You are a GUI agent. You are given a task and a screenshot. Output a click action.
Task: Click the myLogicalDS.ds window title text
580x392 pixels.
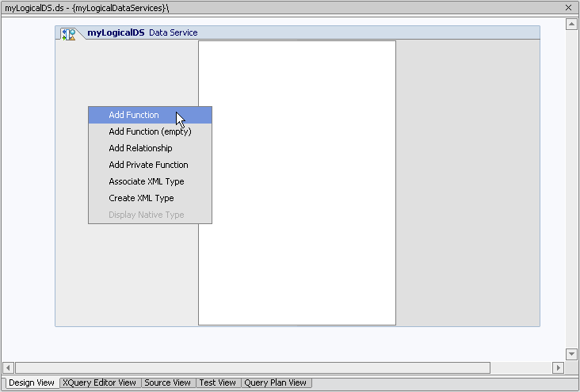click(87, 8)
